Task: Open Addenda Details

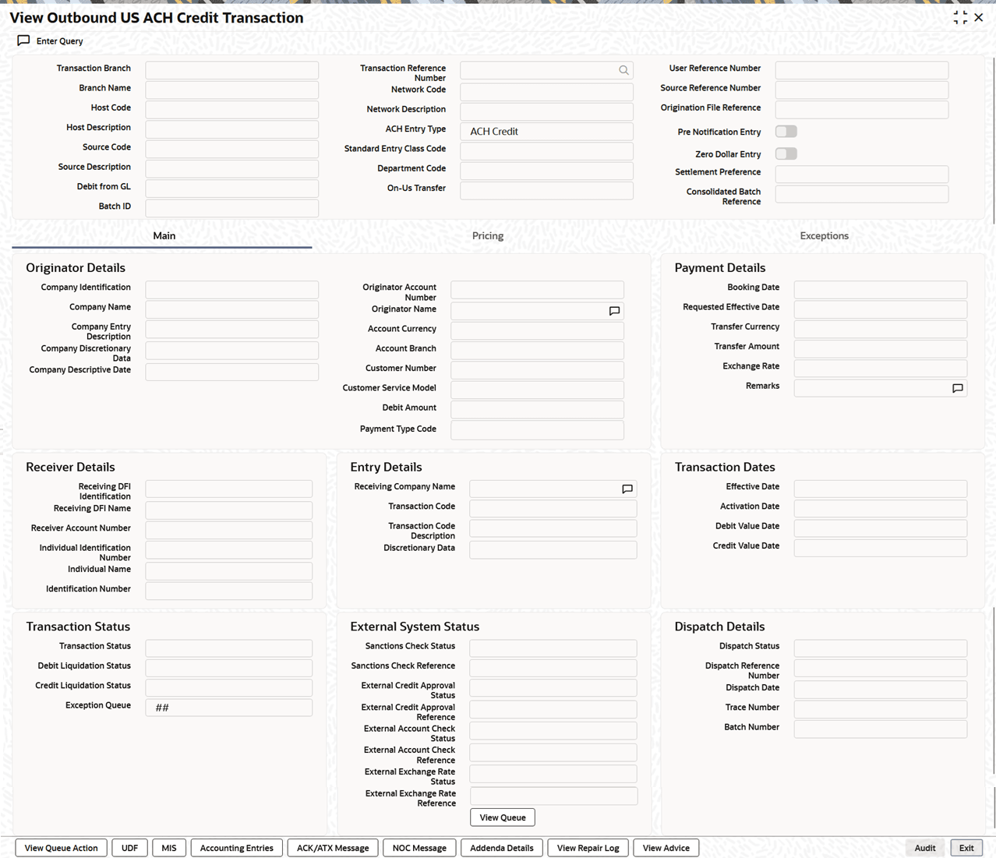Action: tap(502, 848)
